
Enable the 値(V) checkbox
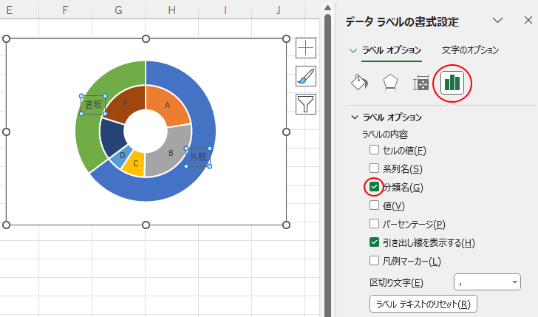pos(374,205)
